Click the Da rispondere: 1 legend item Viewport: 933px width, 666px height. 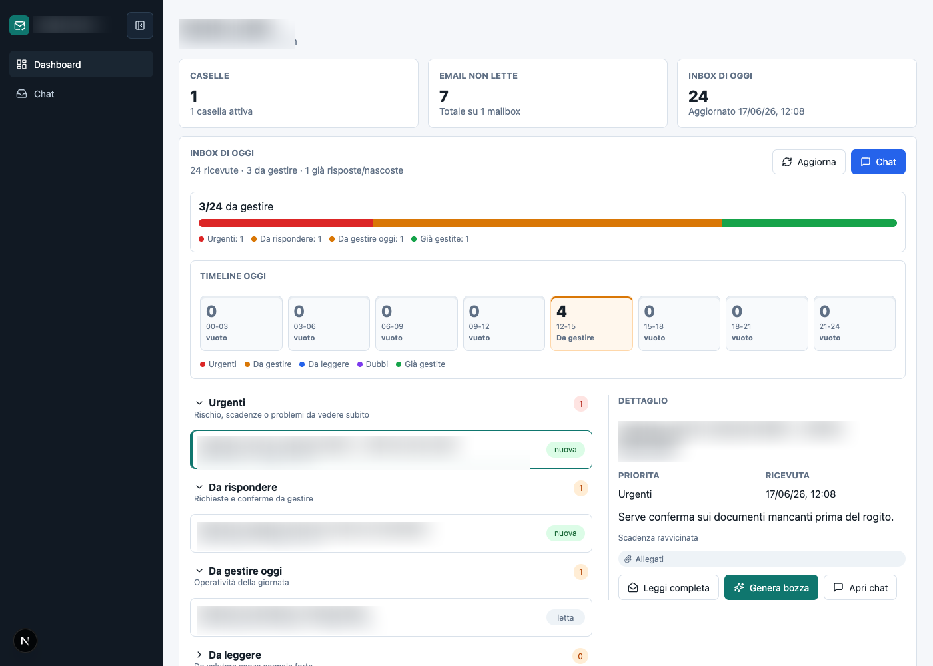tap(287, 239)
